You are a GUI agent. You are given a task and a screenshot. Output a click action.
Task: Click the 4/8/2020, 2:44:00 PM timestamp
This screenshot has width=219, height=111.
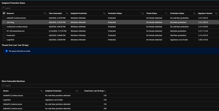pyautogui.click(x=57, y=35)
